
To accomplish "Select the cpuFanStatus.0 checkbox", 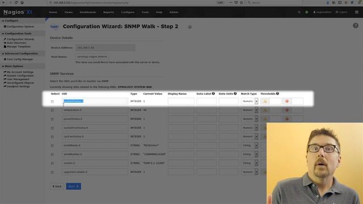I will point(52,137).
